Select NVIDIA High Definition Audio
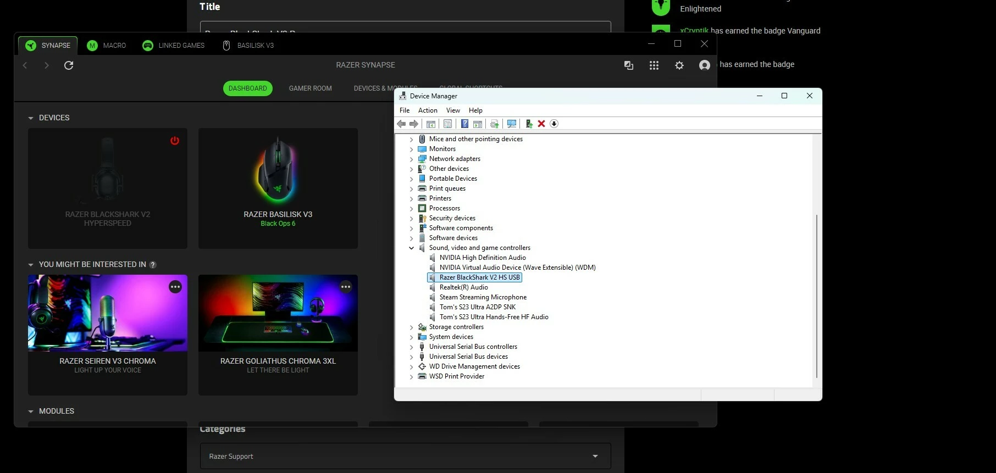996x473 pixels. [483, 258]
